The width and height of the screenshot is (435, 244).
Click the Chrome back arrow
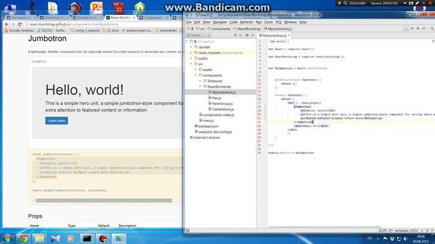(x=7, y=24)
